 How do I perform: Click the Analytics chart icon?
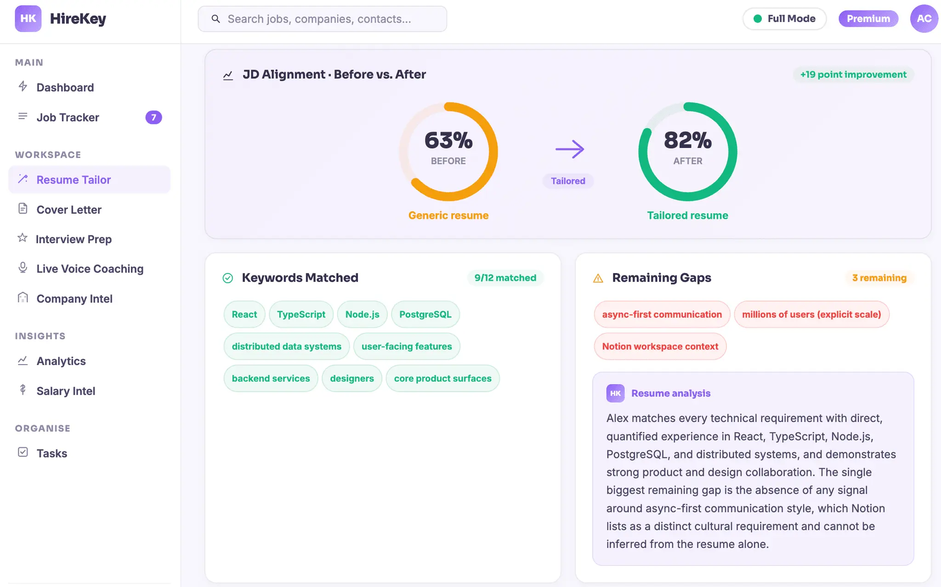pyautogui.click(x=23, y=360)
